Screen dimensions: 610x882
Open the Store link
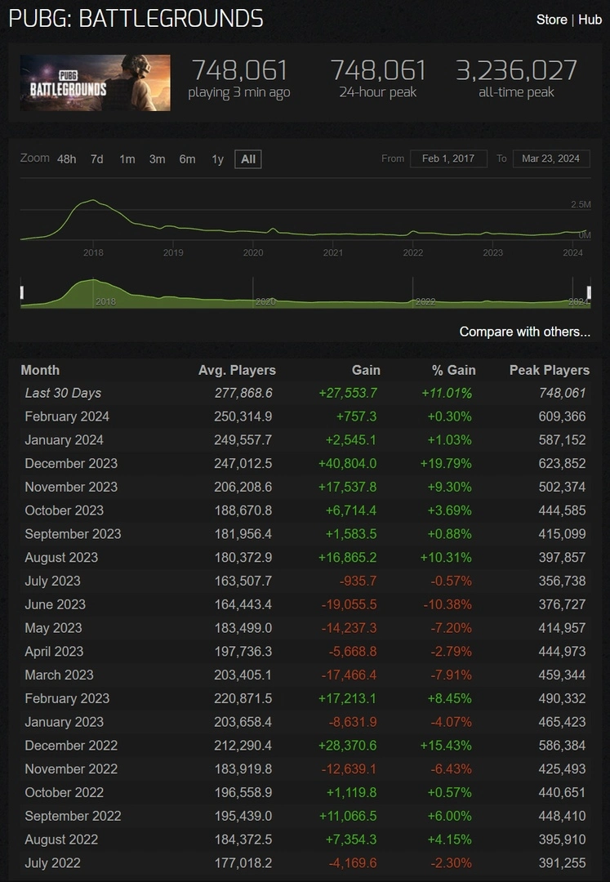pyautogui.click(x=551, y=20)
